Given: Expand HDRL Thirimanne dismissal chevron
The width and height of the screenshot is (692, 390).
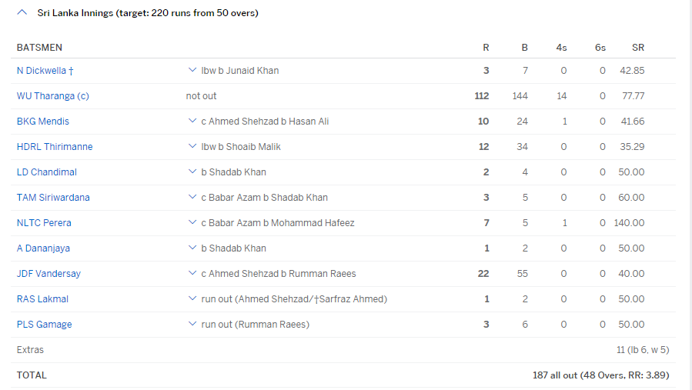Looking at the screenshot, I should tap(192, 146).
